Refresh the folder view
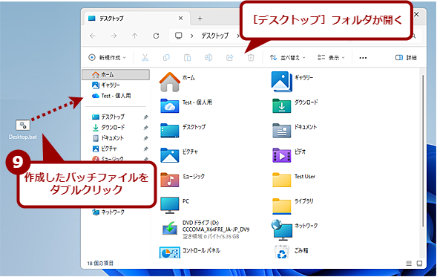The height and width of the screenshot is (277, 437). tap(156, 36)
